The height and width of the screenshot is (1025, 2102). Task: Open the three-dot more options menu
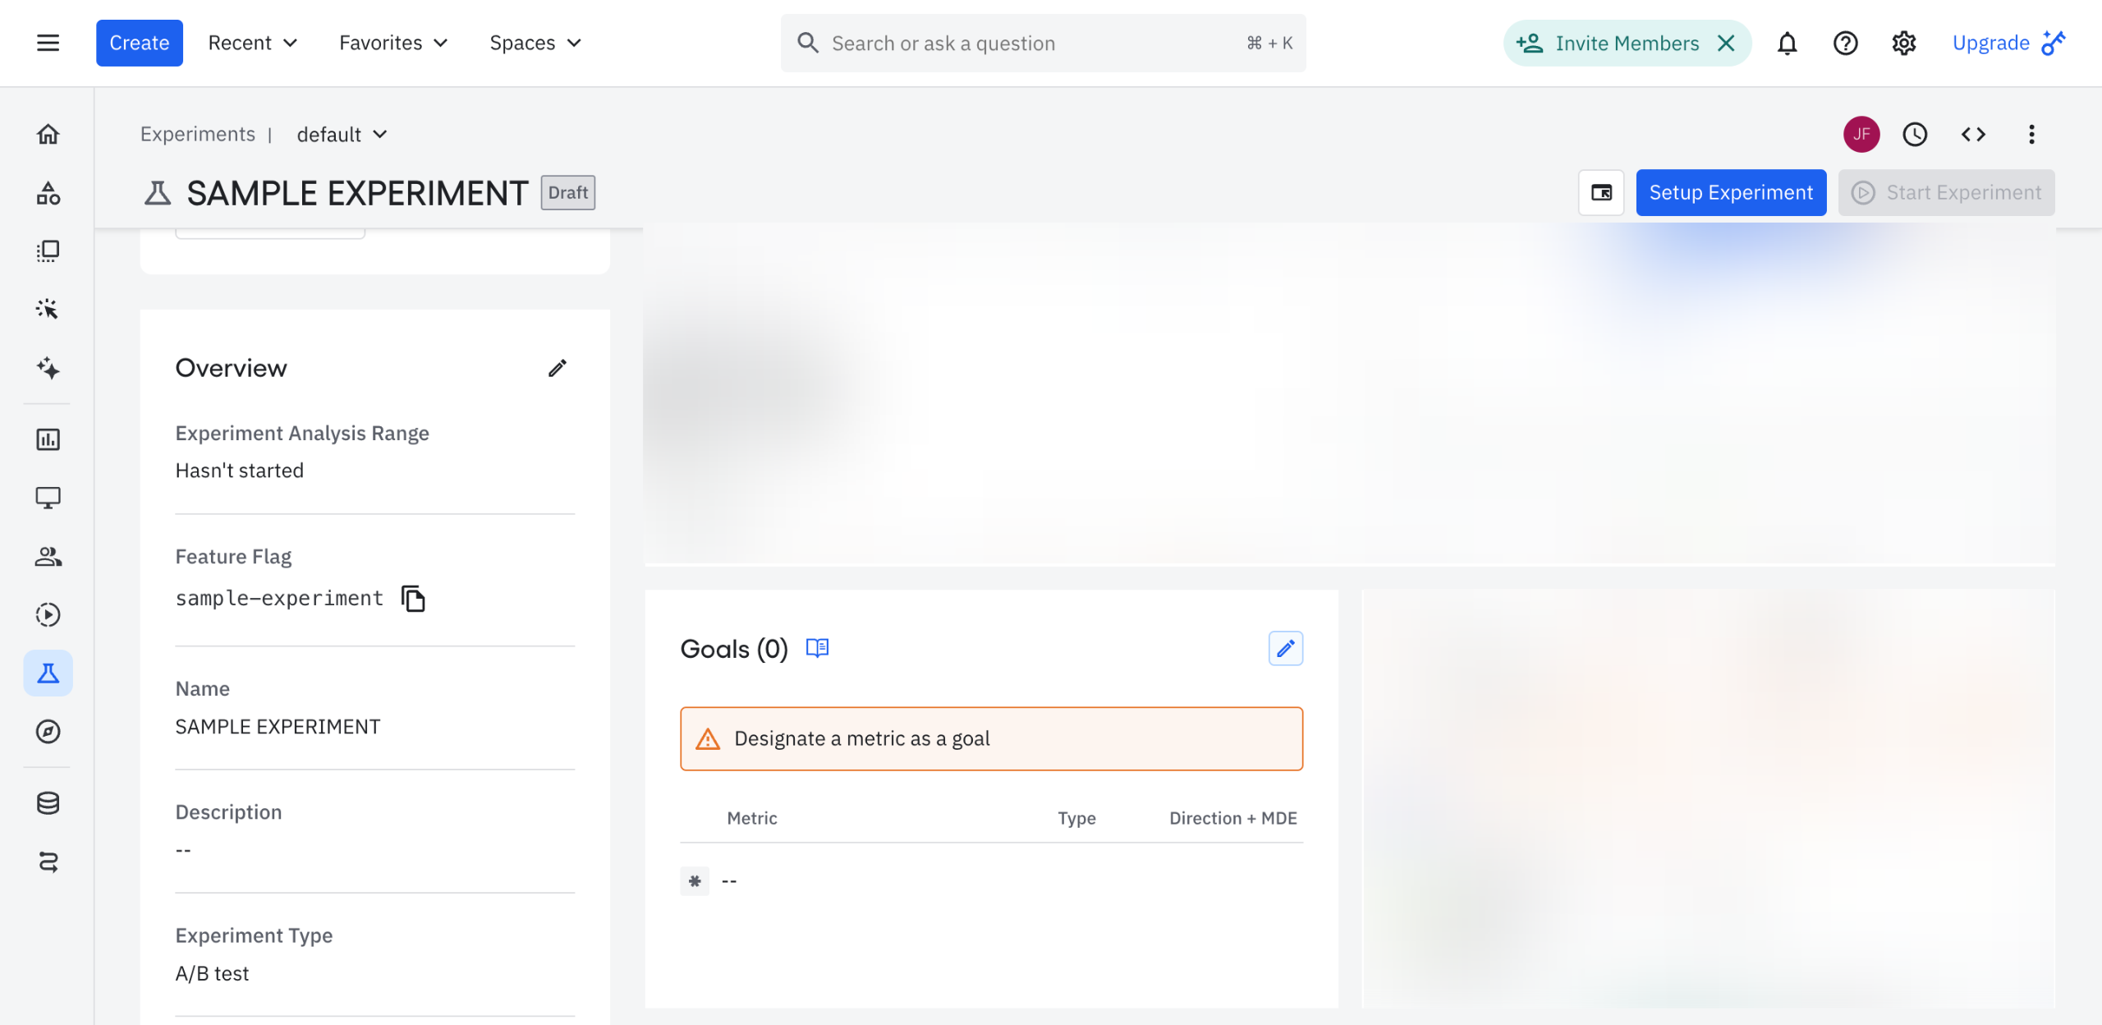(2031, 135)
